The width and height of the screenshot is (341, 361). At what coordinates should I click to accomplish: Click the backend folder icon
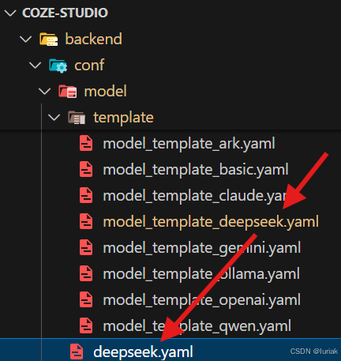click(x=49, y=39)
